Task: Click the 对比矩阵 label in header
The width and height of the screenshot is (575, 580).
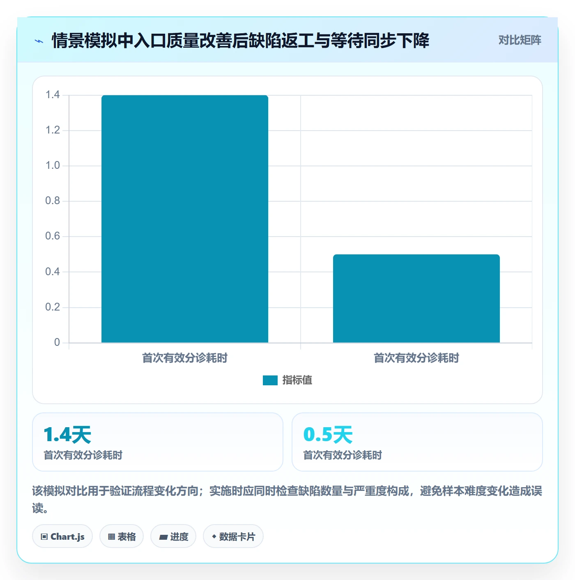Action: (520, 40)
